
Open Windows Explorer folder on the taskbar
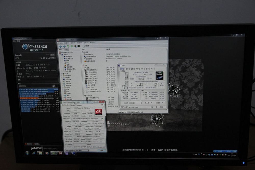[40, 153]
